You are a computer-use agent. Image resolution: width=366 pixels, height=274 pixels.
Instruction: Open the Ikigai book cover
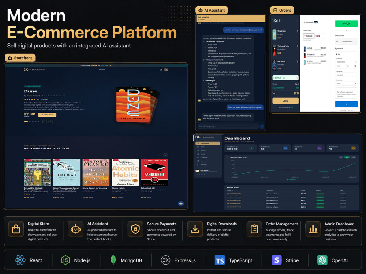click(67, 172)
